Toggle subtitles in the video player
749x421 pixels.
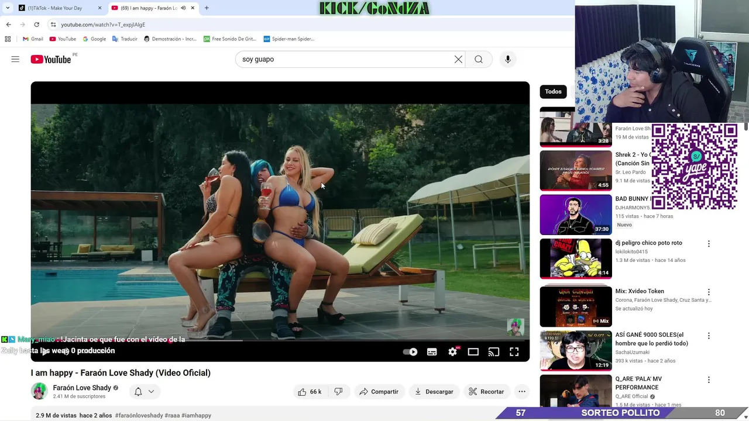pyautogui.click(x=432, y=352)
